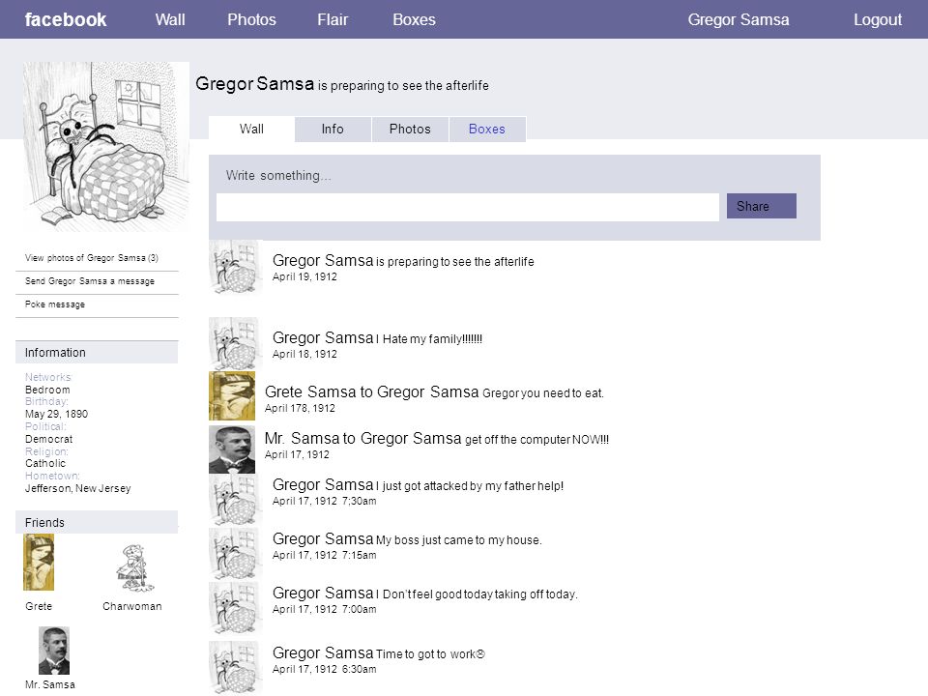Click avatar beside 'I Hate my family' post
The height and width of the screenshot is (696, 928).
pyautogui.click(x=235, y=343)
